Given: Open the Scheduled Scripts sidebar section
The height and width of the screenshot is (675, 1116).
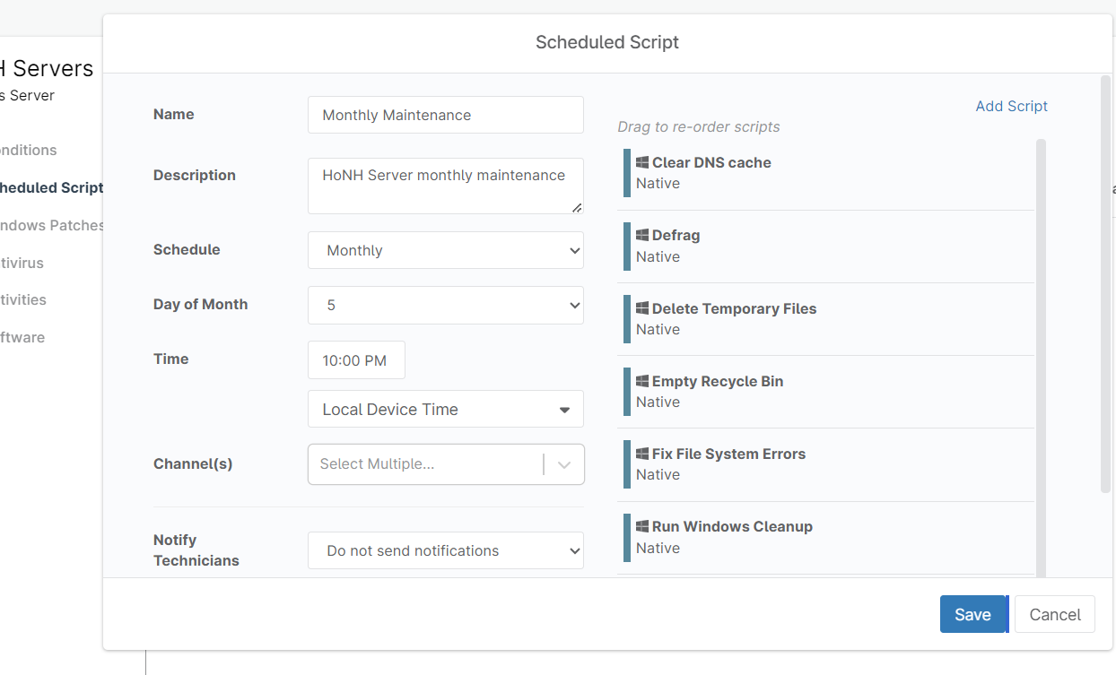Looking at the screenshot, I should coord(49,187).
